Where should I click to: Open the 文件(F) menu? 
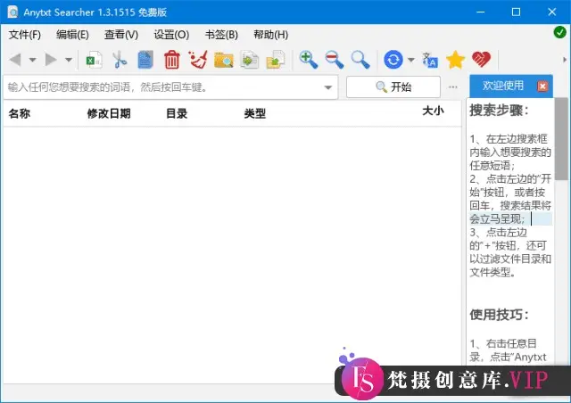point(25,35)
